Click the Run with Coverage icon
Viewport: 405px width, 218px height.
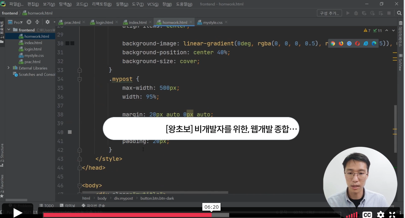[x=364, y=13]
